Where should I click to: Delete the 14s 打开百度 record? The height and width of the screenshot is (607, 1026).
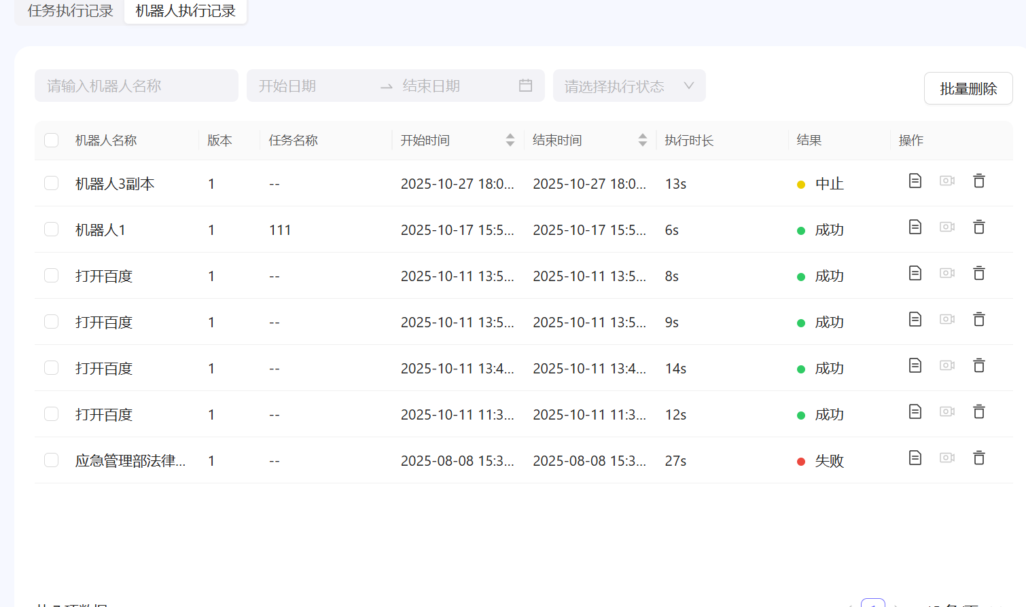click(978, 365)
